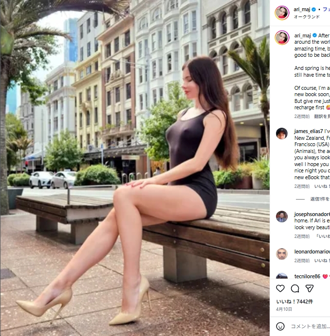Open オークランド location link
330x336 pixels.
point(307,17)
